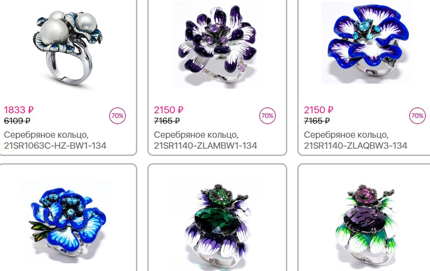Open link Серебряное кольцо 21SR1140-ZLAQBW3-134

point(355,140)
